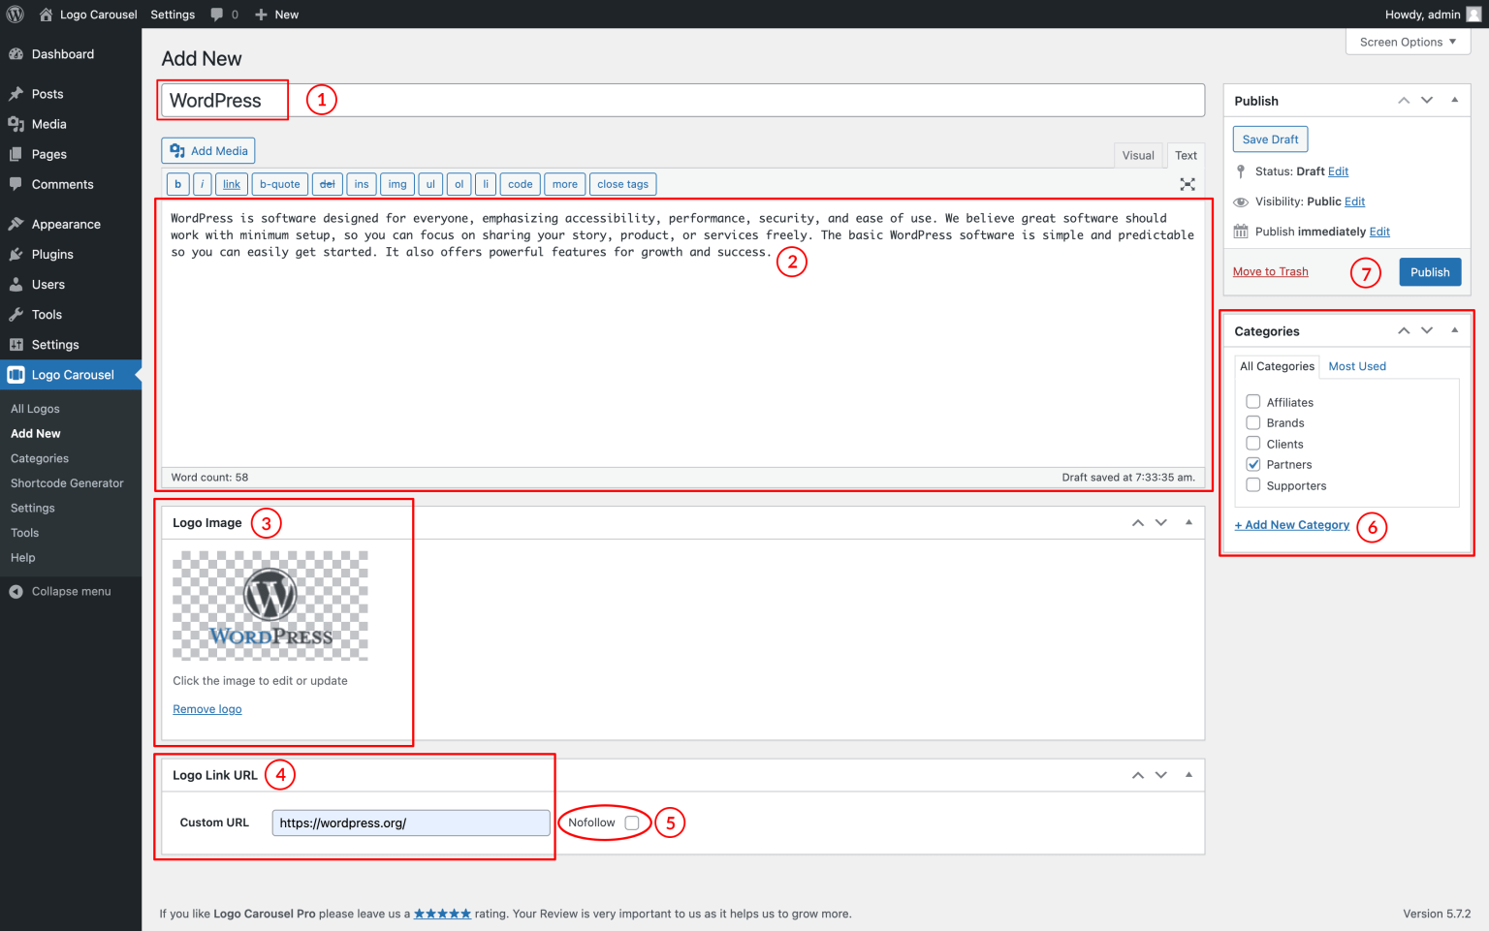Toggle bold formatting in the text editor
Screen dimensions: 1489x931
click(177, 183)
